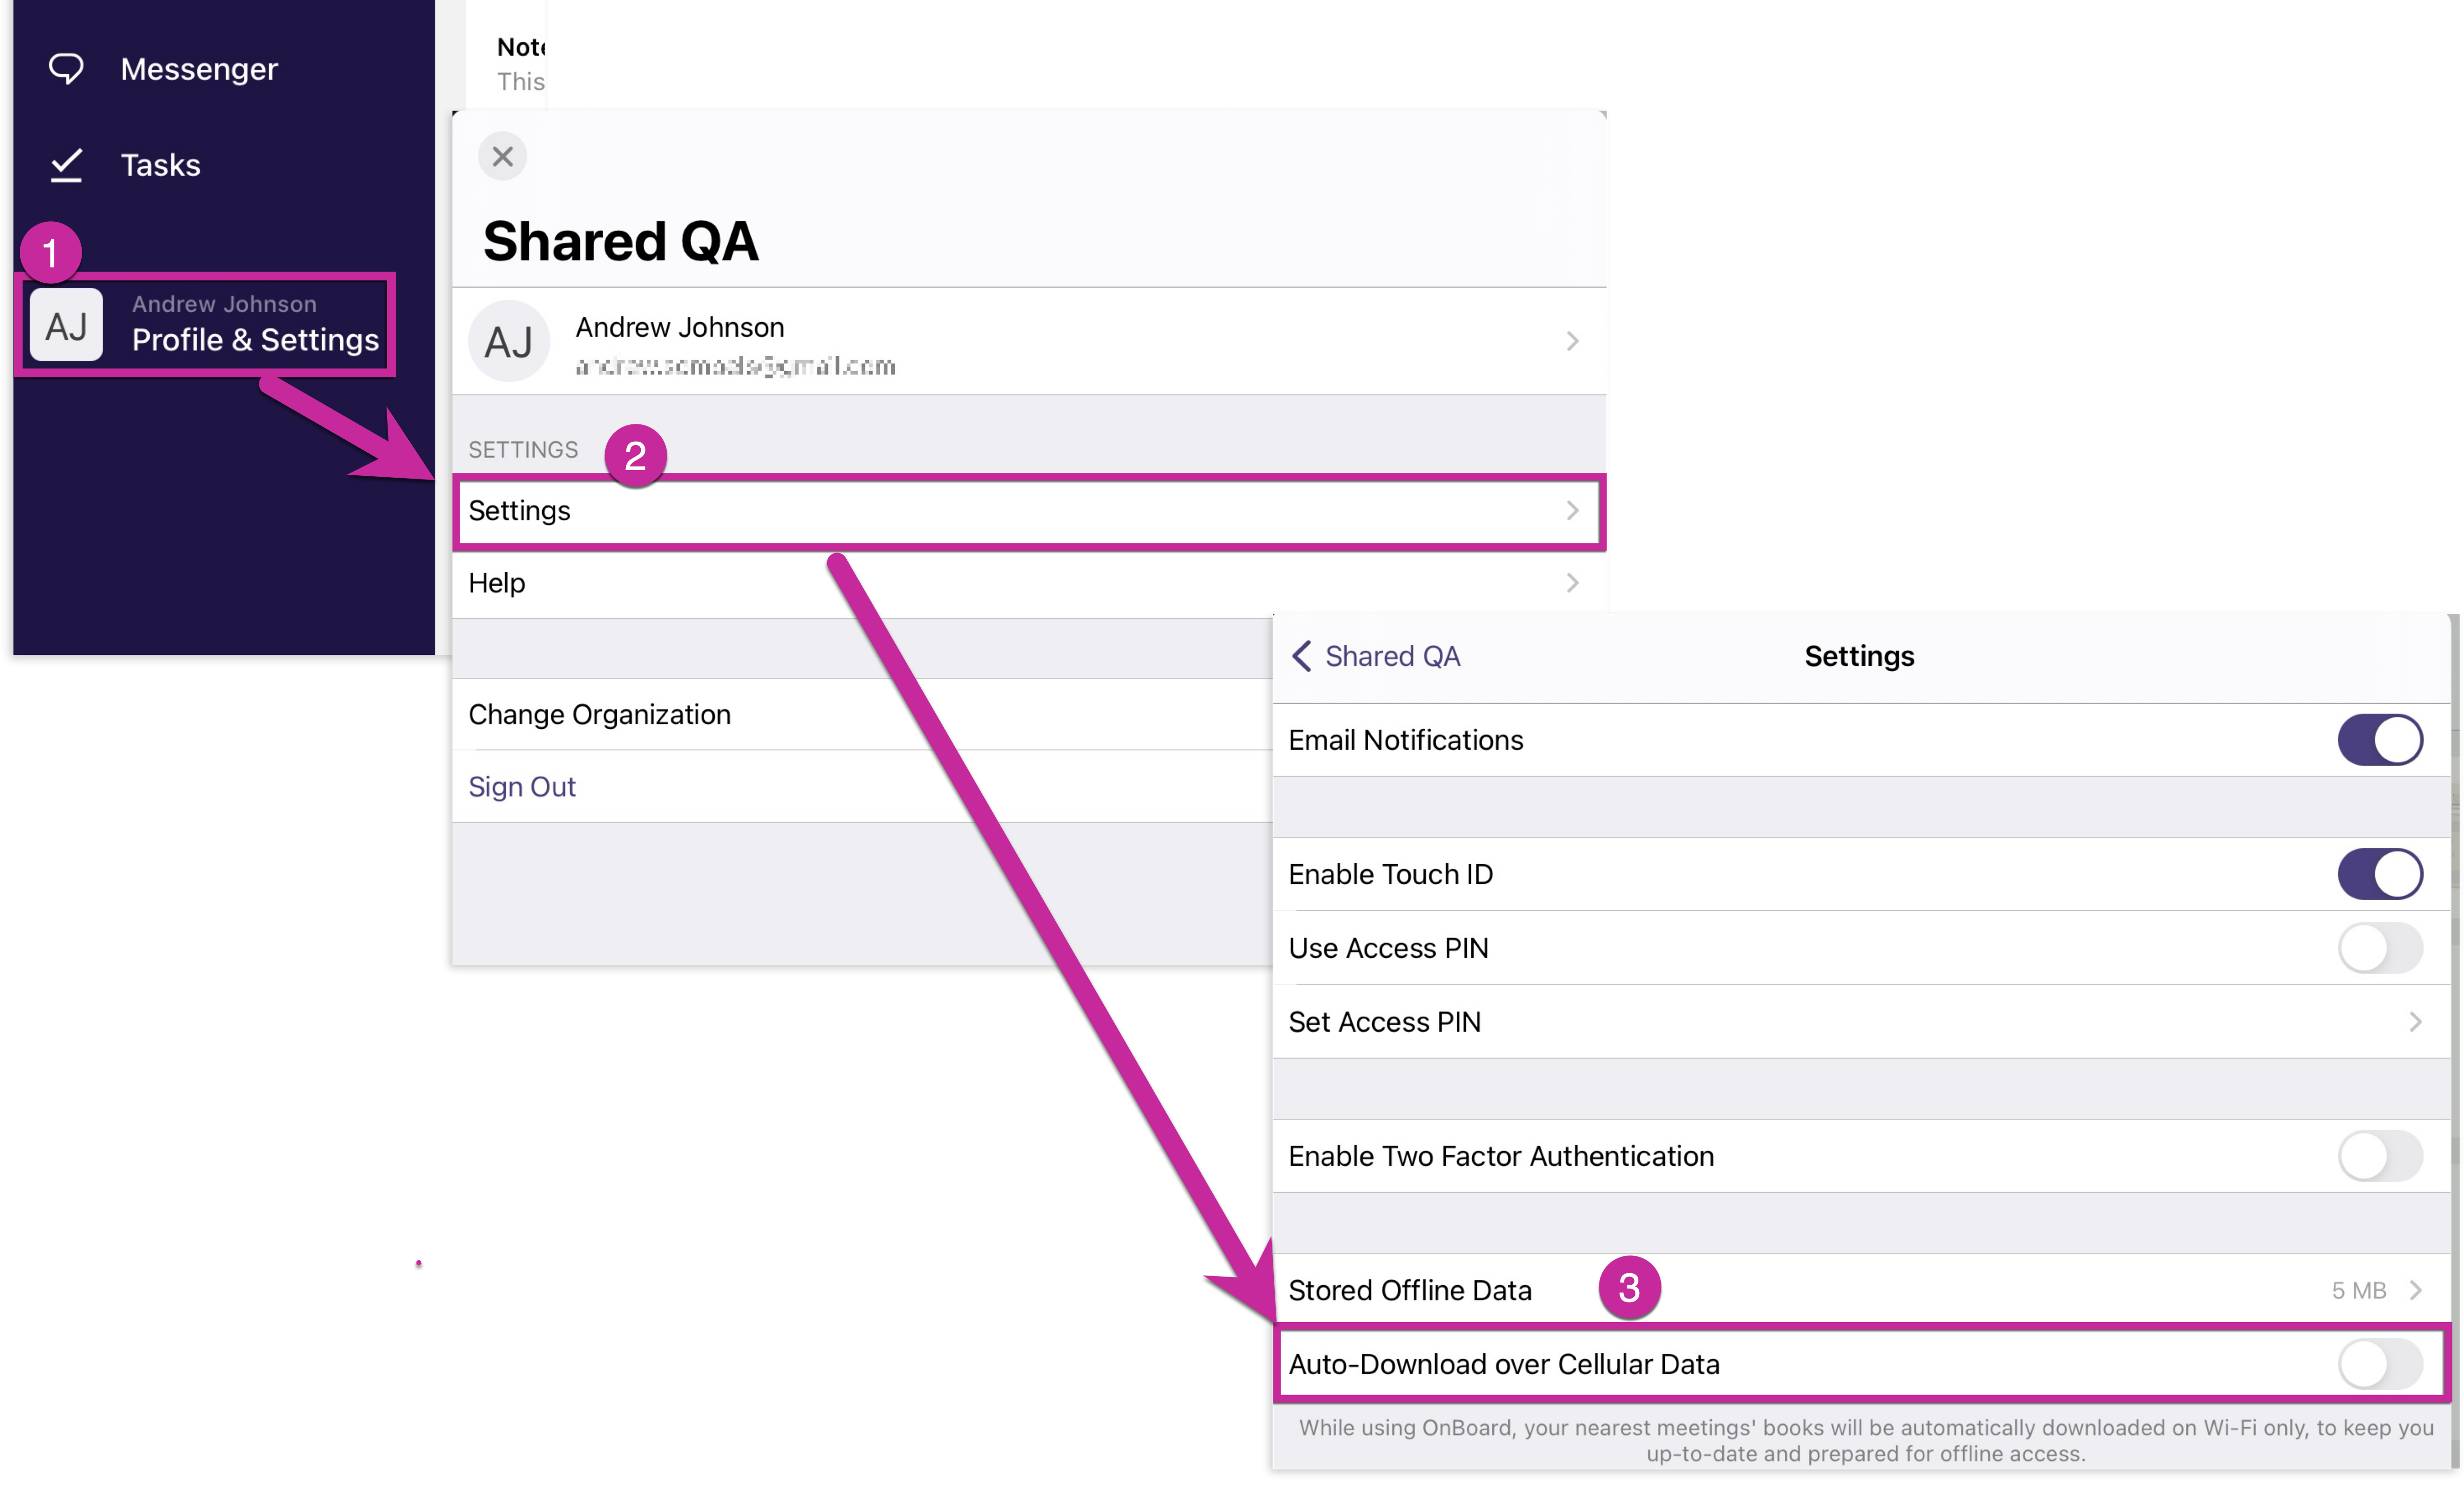Expand Help row chevron
Image resolution: width=2464 pixels, height=1495 pixels.
coord(1572,583)
